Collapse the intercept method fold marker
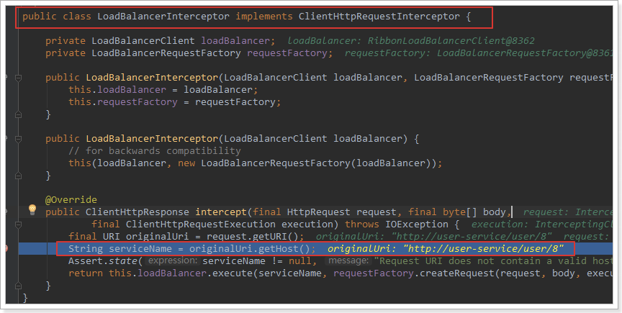622x313 pixels. pos(18,224)
